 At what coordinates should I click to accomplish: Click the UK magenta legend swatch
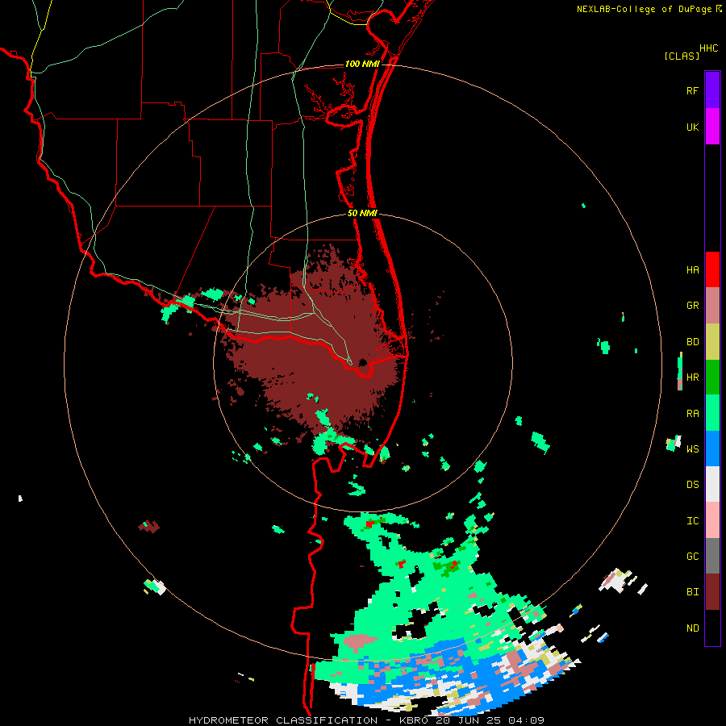(x=712, y=127)
